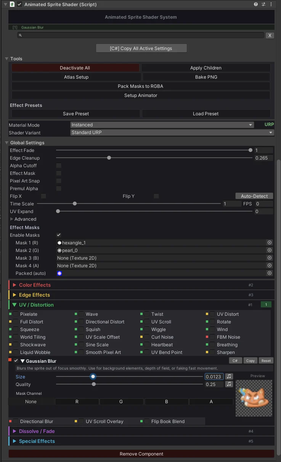Clear search with the X button
The height and width of the screenshot is (462, 281).
point(270,35)
